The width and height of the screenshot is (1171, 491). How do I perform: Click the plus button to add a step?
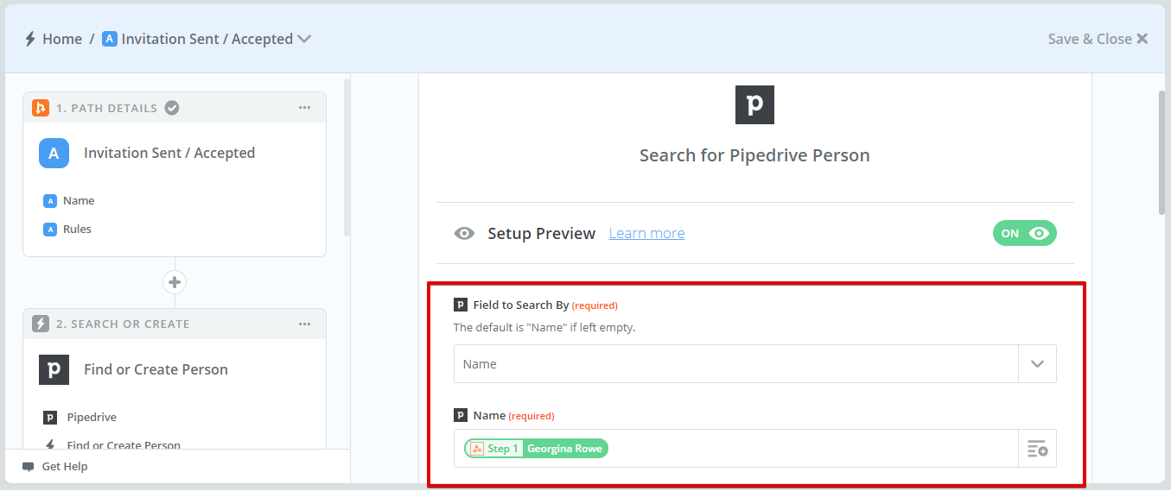(x=175, y=282)
